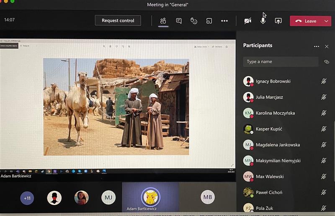
Task: Copy the meeting join link icon
Action: click(x=327, y=62)
